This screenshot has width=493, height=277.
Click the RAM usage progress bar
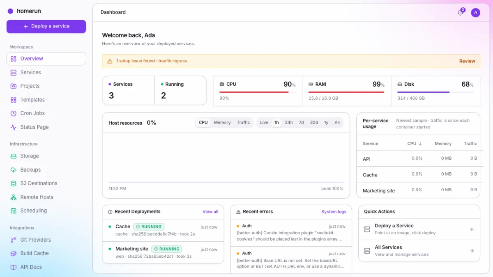click(346, 92)
